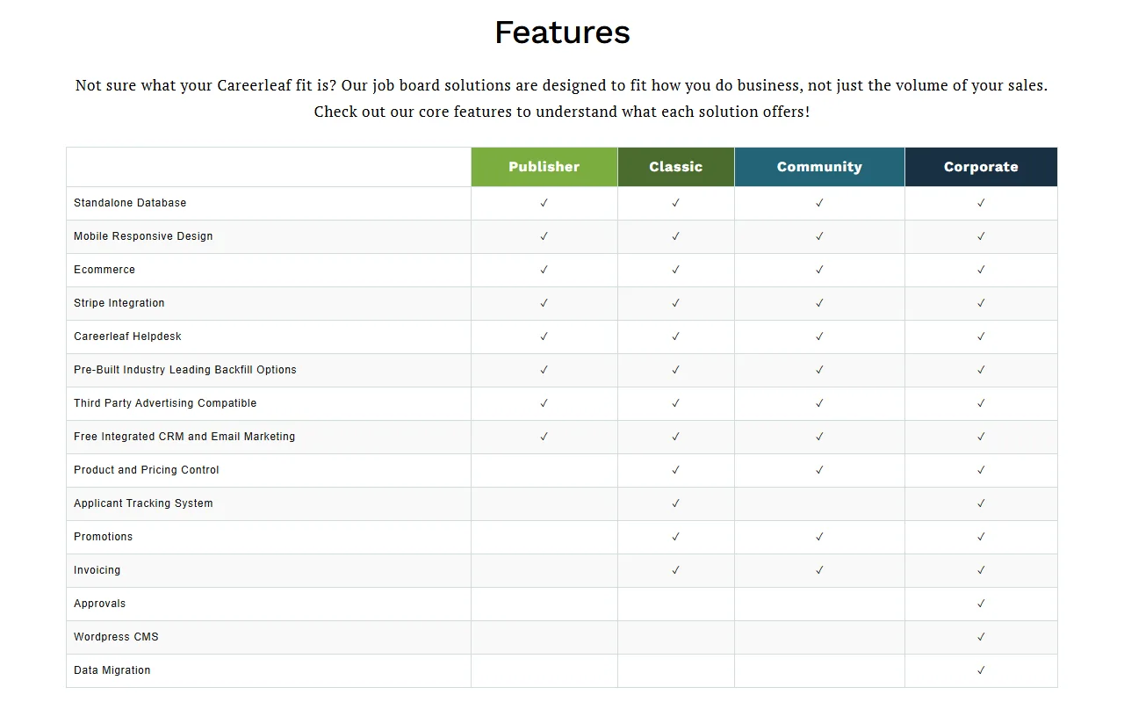Click Classic checkmark for Product and Pricing Control
Viewport: 1124px width, 702px height.
coord(676,470)
